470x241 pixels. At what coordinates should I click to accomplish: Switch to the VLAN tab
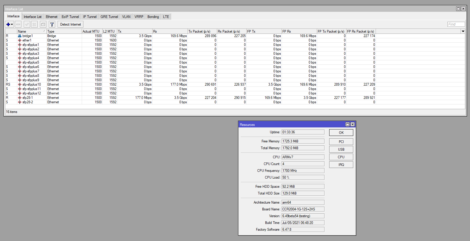click(126, 17)
